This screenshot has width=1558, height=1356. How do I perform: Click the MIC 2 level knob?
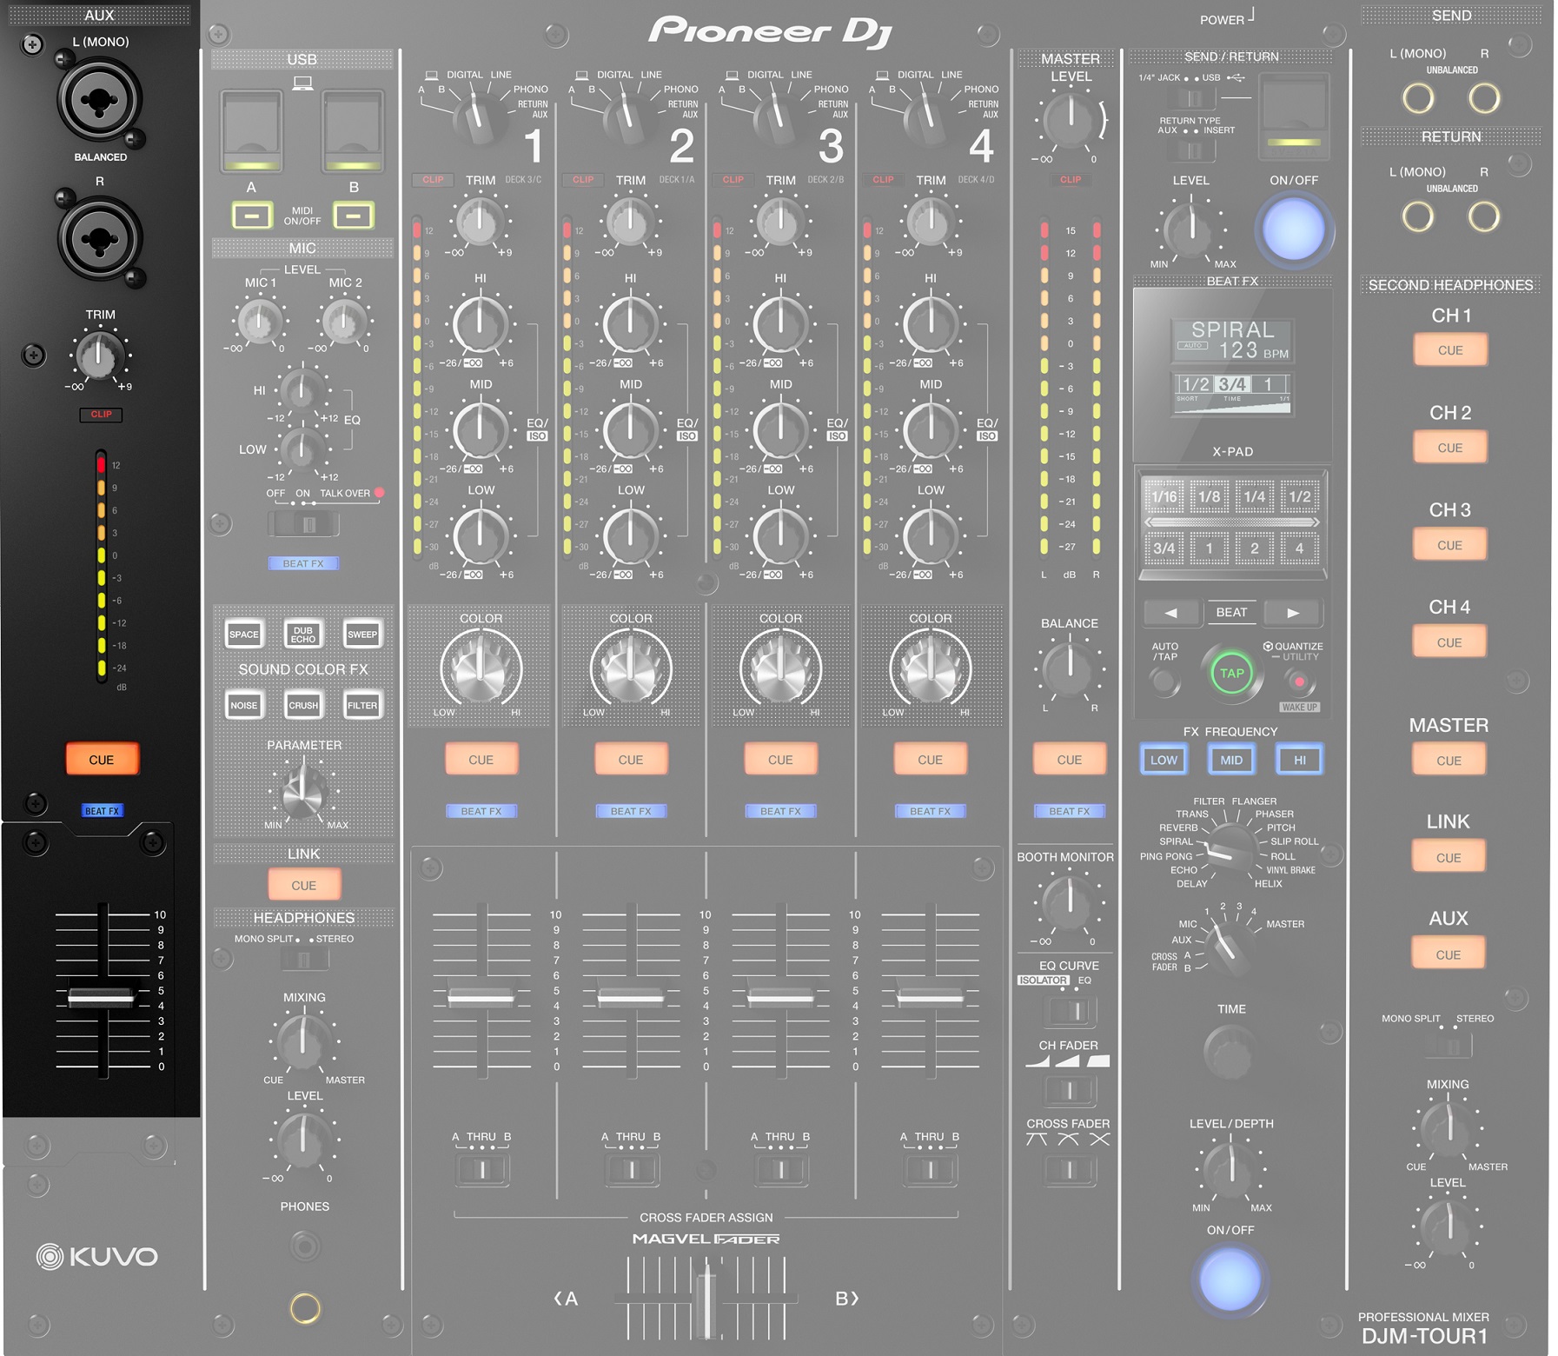coord(344,321)
